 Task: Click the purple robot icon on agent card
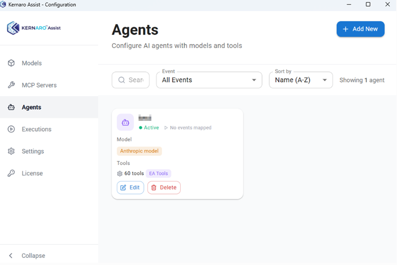125,122
